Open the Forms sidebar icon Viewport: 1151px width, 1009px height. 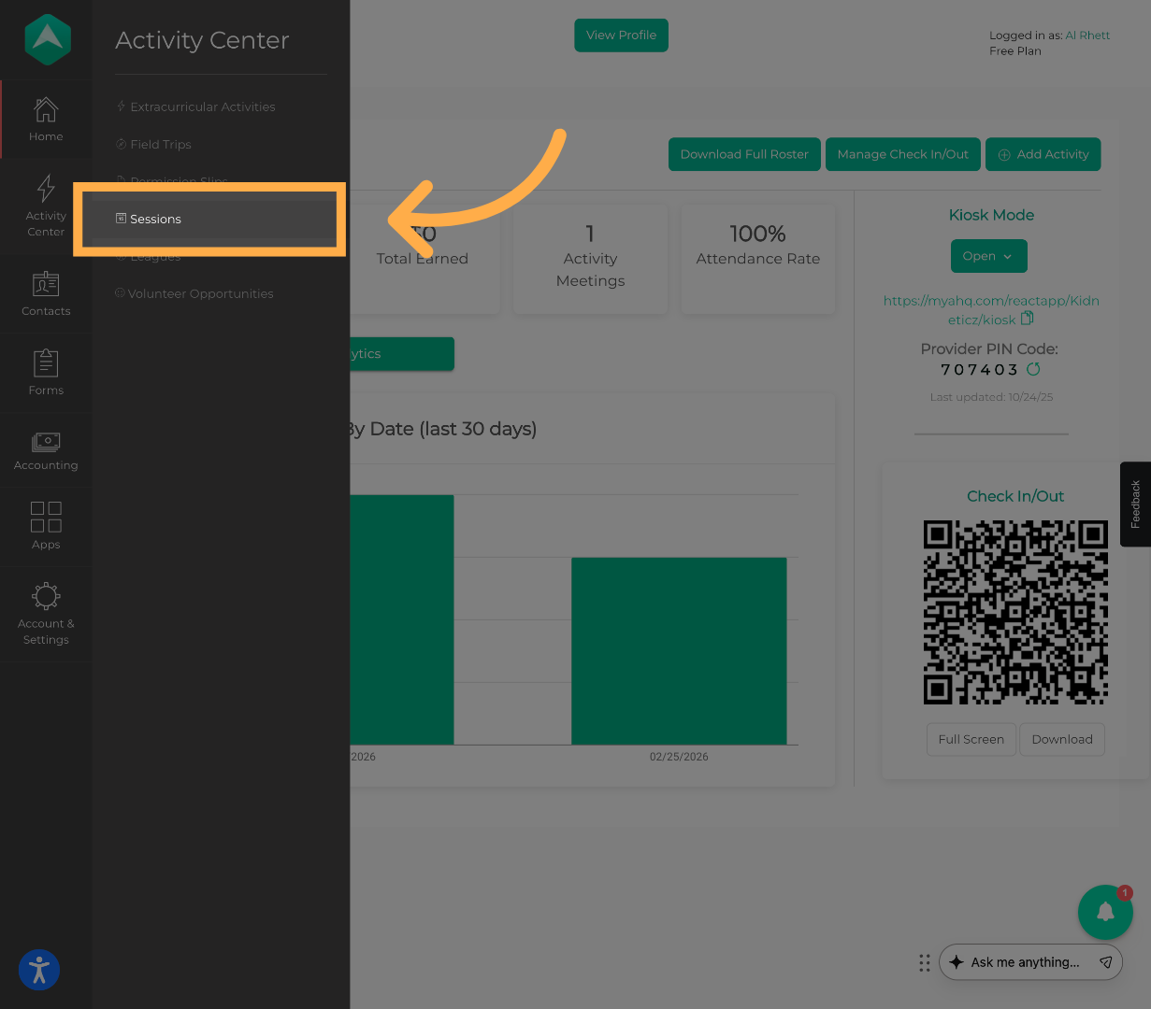click(45, 370)
